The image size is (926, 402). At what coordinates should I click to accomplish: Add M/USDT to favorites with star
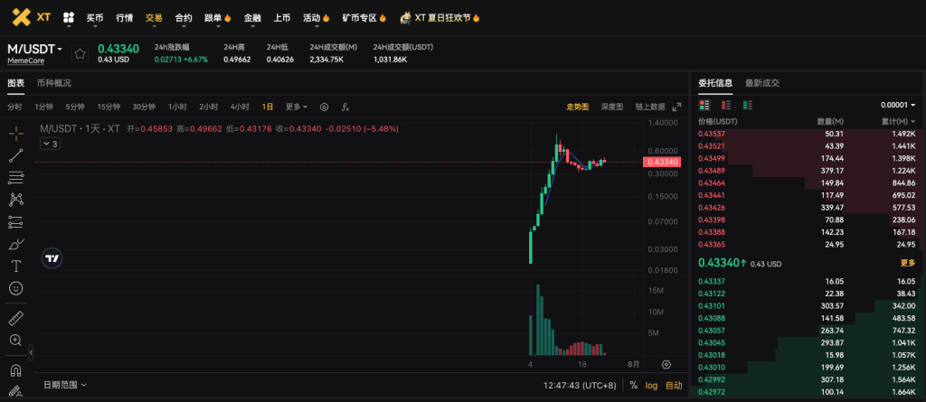[x=80, y=53]
